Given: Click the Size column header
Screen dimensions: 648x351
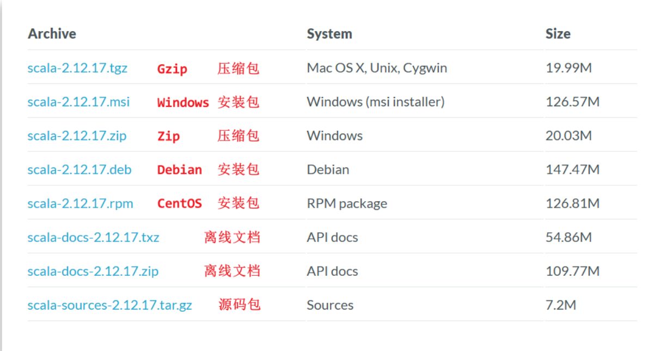Looking at the screenshot, I should click(x=558, y=33).
